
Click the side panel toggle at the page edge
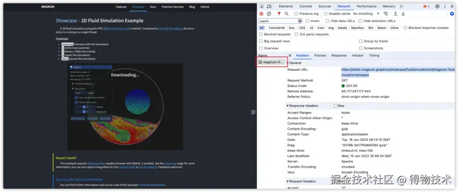[x=253, y=112]
